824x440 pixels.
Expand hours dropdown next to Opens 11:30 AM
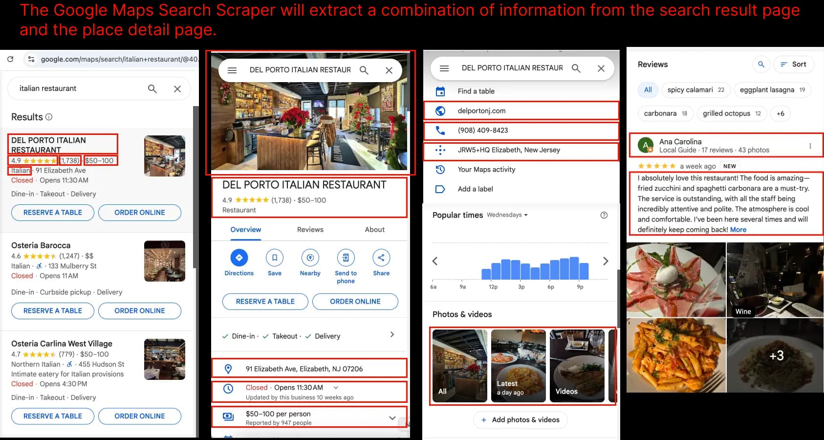click(336, 388)
